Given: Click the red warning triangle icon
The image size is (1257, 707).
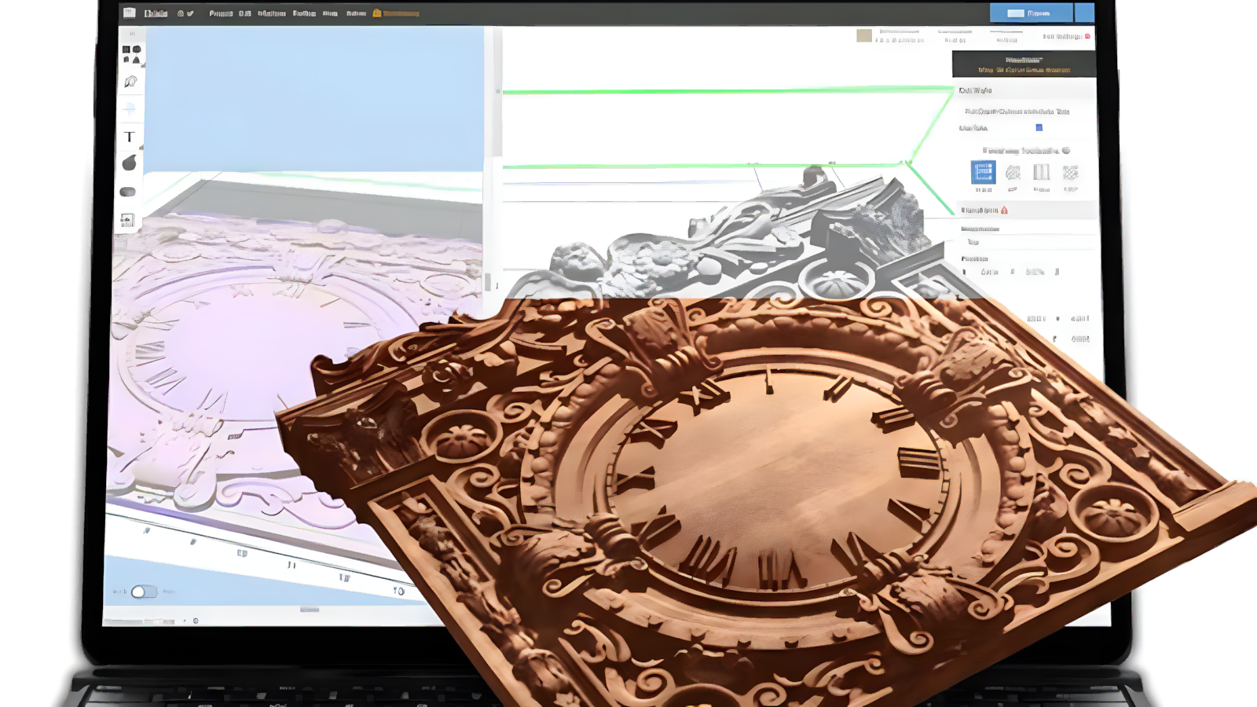Looking at the screenshot, I should click(1004, 210).
